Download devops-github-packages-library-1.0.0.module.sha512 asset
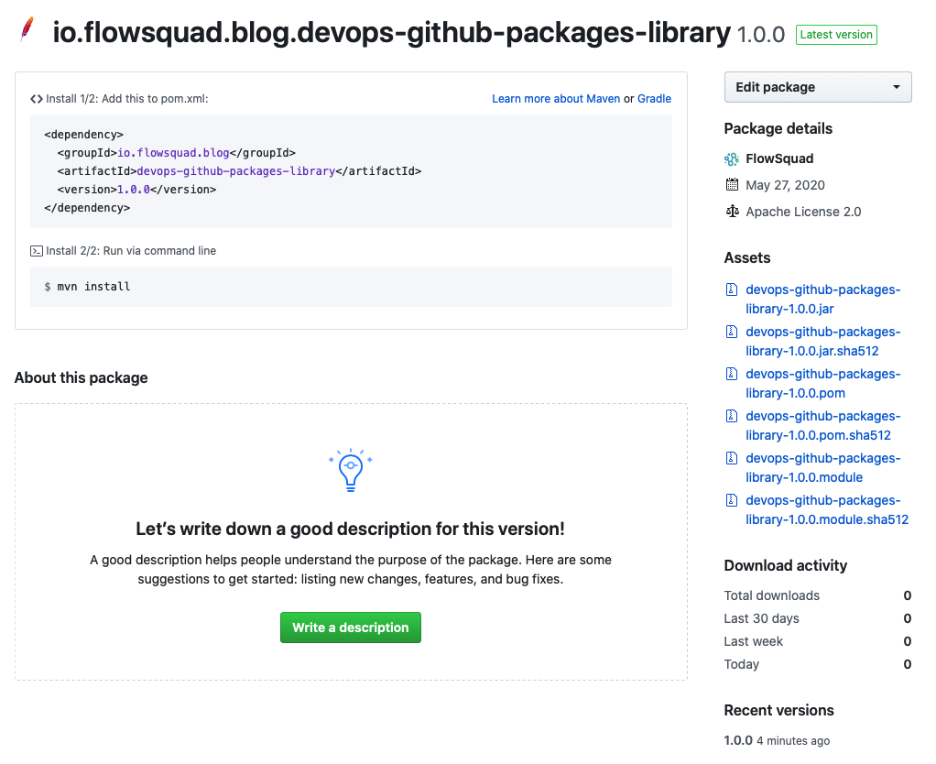 coord(826,510)
